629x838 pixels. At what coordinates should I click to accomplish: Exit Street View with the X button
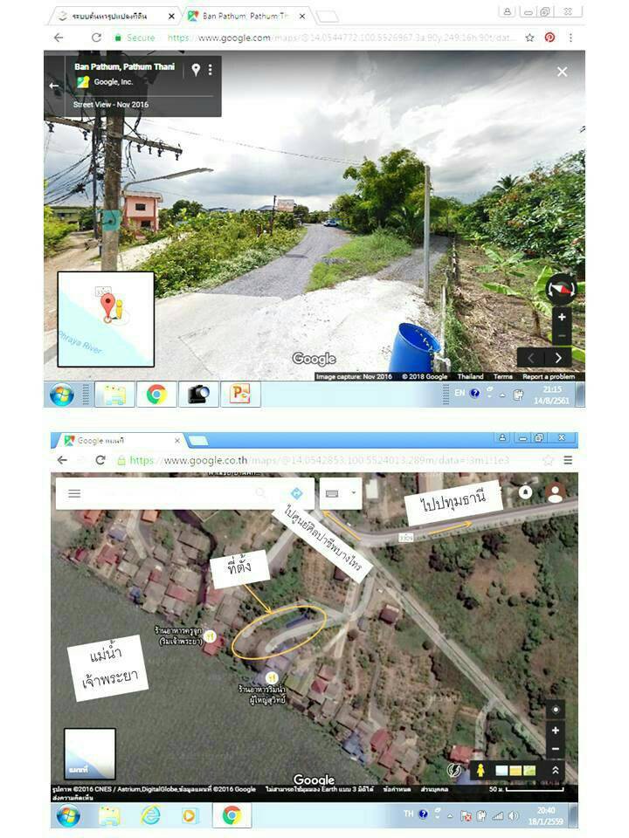coord(562,72)
